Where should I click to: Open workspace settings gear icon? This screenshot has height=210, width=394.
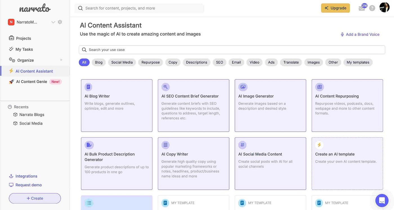60,22
